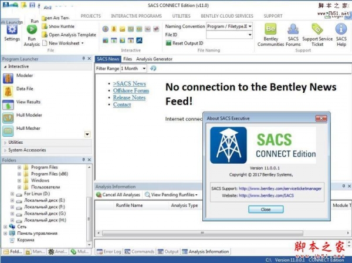352x263 pixels.
Task: Pin the Folders panel
Action: click(83, 160)
